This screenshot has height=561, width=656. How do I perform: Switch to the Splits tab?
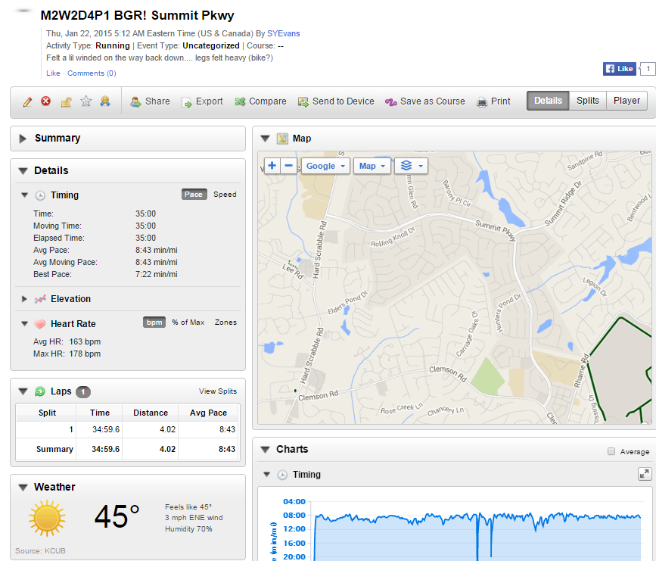pyautogui.click(x=587, y=101)
